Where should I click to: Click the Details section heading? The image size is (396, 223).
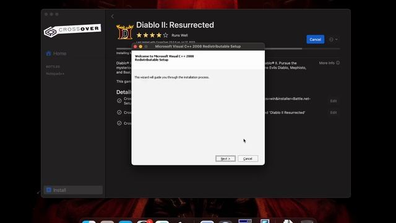coord(124,92)
